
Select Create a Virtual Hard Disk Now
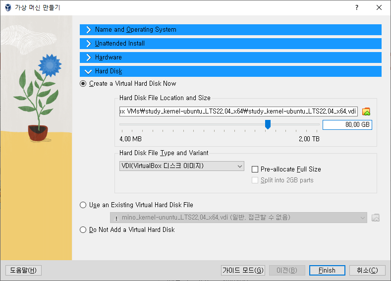pyautogui.click(x=83, y=84)
